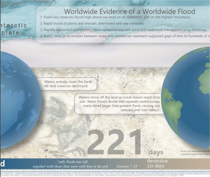Click the 'day 150' timeline label
210x177 pixels.
point(54,152)
